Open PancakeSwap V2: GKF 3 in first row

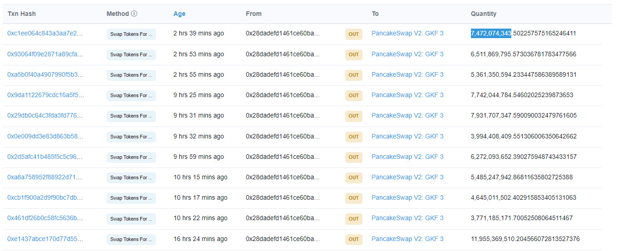[x=407, y=34]
